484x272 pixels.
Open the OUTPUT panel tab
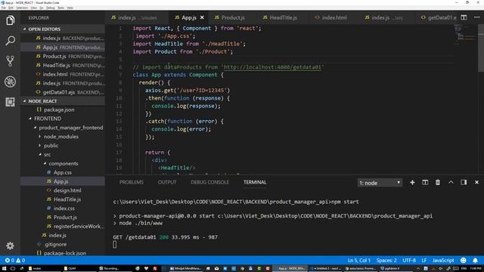click(167, 182)
